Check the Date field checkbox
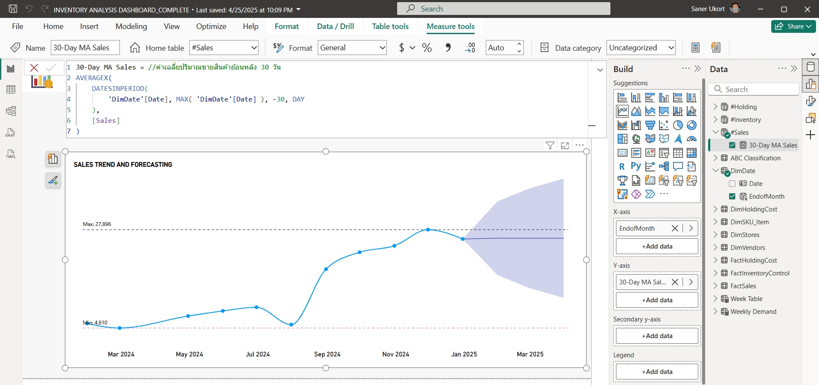 [732, 184]
